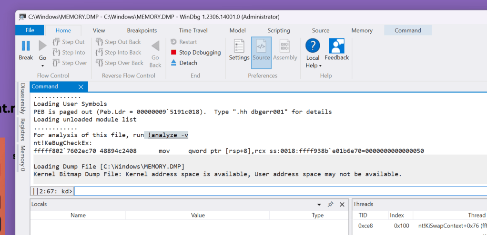Click Step Over in Flow Control
This screenshot has width=487, height=235.
pos(70,63)
